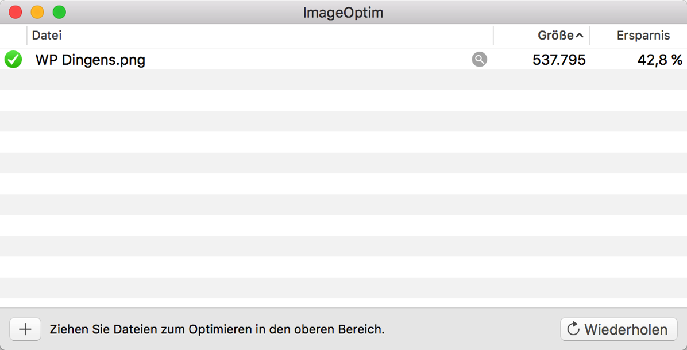Sort by the Größe column header
The width and height of the screenshot is (687, 350).
pyautogui.click(x=542, y=36)
